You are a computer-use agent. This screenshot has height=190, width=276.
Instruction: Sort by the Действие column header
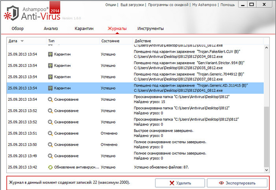click(198, 41)
